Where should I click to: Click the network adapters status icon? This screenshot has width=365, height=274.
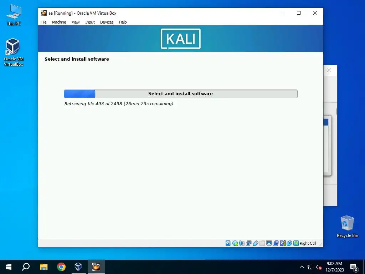click(x=248, y=243)
